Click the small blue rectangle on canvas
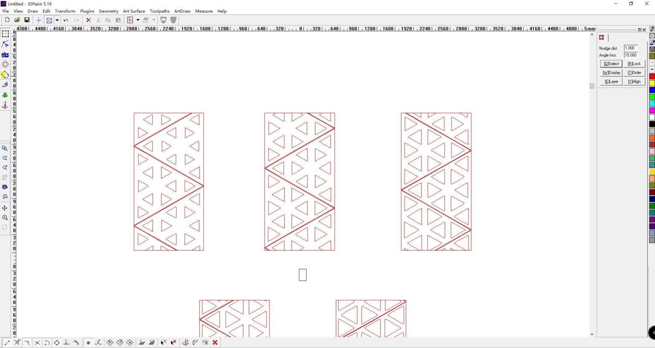 click(303, 275)
